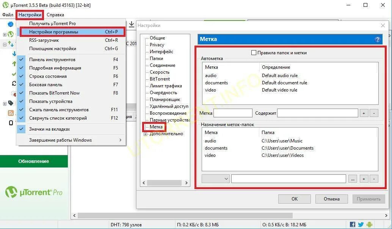This screenshot has width=392, height=229.
Task: Click the main window horizontal scrollbar
Action: point(185,215)
